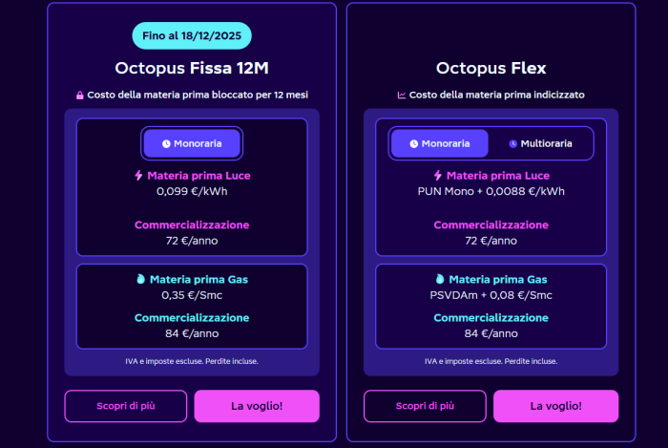Click the clock icon in Flex Monoraria toggle

413,143
